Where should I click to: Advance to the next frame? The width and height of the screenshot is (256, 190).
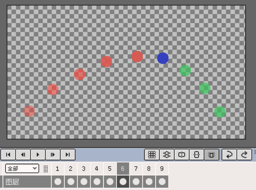53,154
